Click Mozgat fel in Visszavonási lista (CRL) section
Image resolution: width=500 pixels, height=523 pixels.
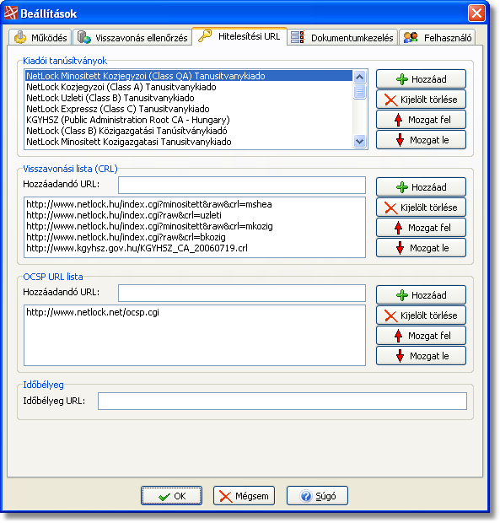(x=421, y=228)
